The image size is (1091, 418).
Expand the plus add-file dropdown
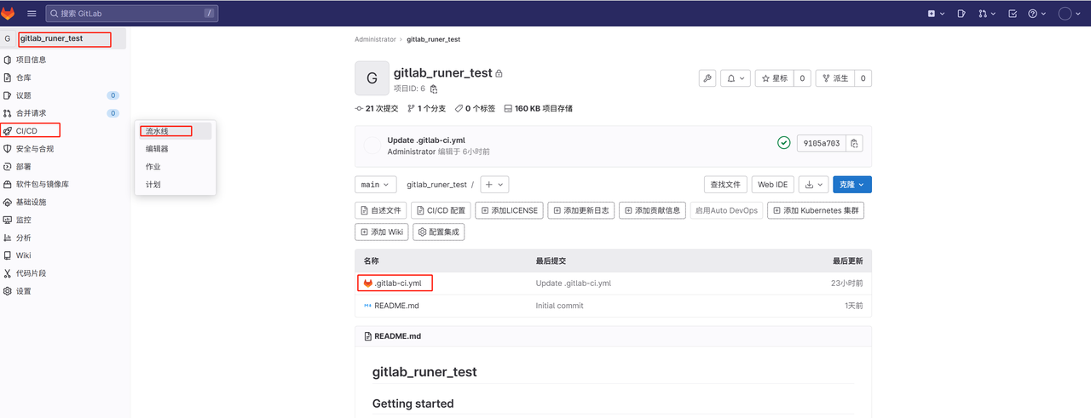pyautogui.click(x=494, y=185)
